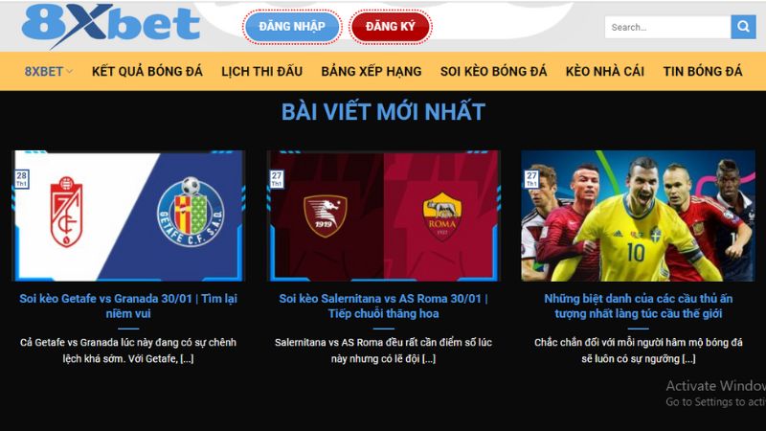Open the Kết Quả Bóng Đá menu
The image size is (766, 431).
(147, 71)
